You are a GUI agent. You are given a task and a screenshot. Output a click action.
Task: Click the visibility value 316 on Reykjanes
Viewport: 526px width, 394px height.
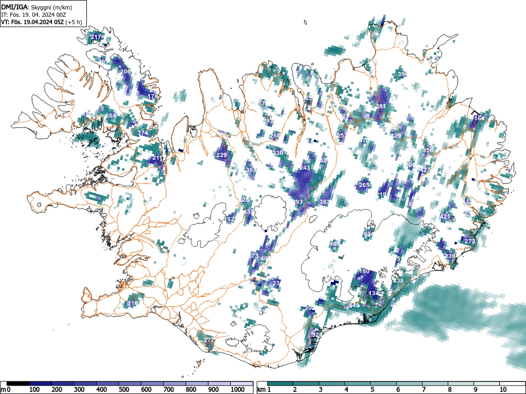click(x=133, y=304)
